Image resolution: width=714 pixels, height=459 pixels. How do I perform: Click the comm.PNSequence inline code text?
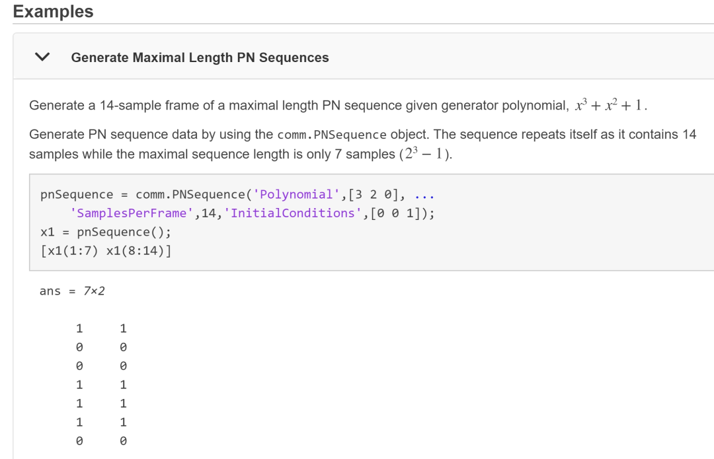pyautogui.click(x=331, y=135)
